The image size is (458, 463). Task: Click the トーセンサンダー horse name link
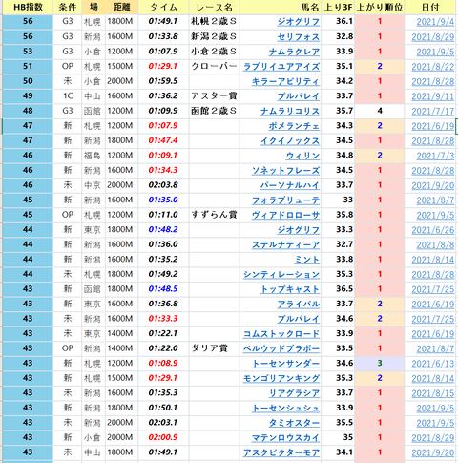pos(285,363)
